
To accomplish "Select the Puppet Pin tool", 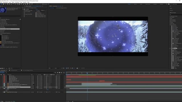I will tap(32, 4).
